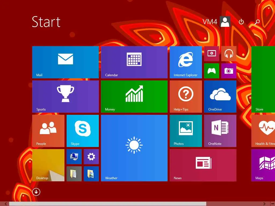The image size is (275, 206).
Task: Open the Desktop tile
Action: pyautogui.click(x=48, y=165)
